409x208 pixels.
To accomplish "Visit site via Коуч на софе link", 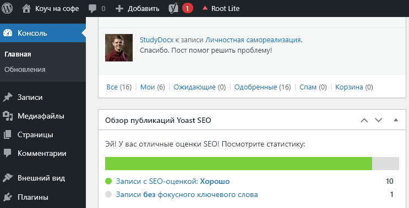I will pyautogui.click(x=57, y=9).
